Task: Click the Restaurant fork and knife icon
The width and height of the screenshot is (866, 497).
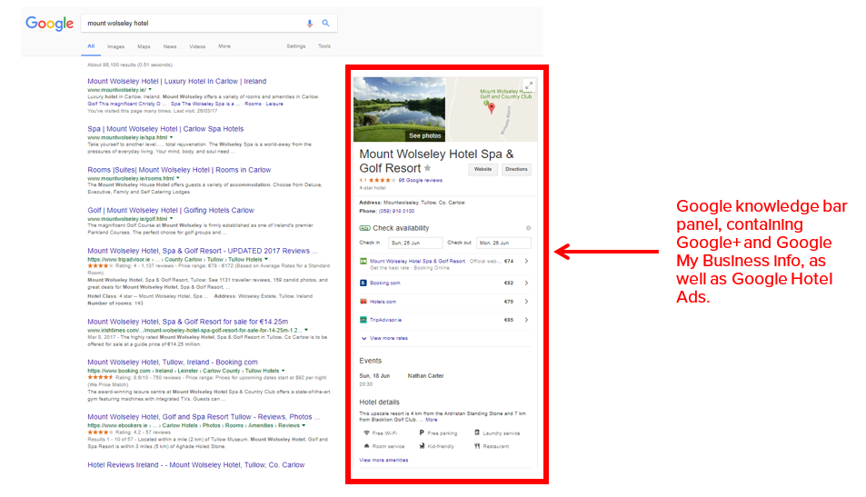Action: [x=477, y=445]
